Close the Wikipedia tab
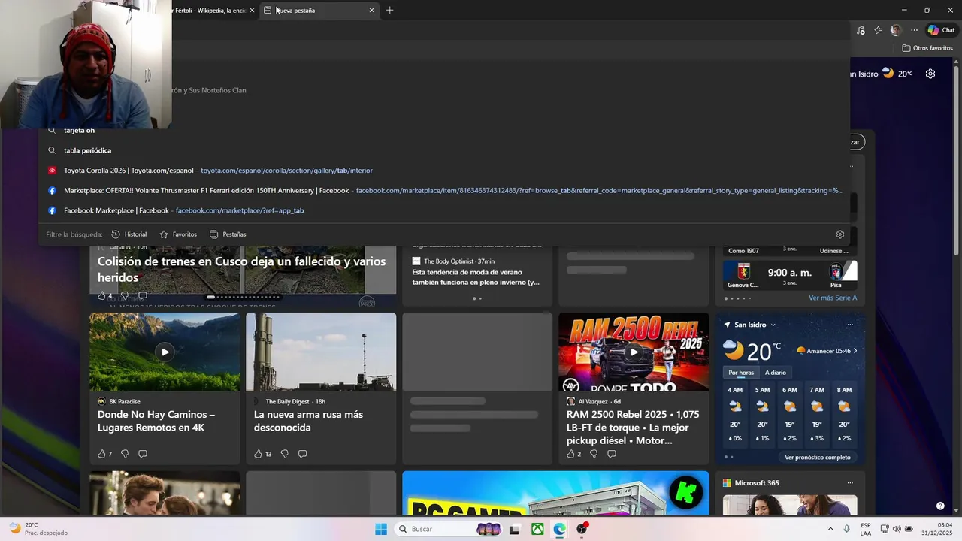This screenshot has width=962, height=541. [252, 11]
